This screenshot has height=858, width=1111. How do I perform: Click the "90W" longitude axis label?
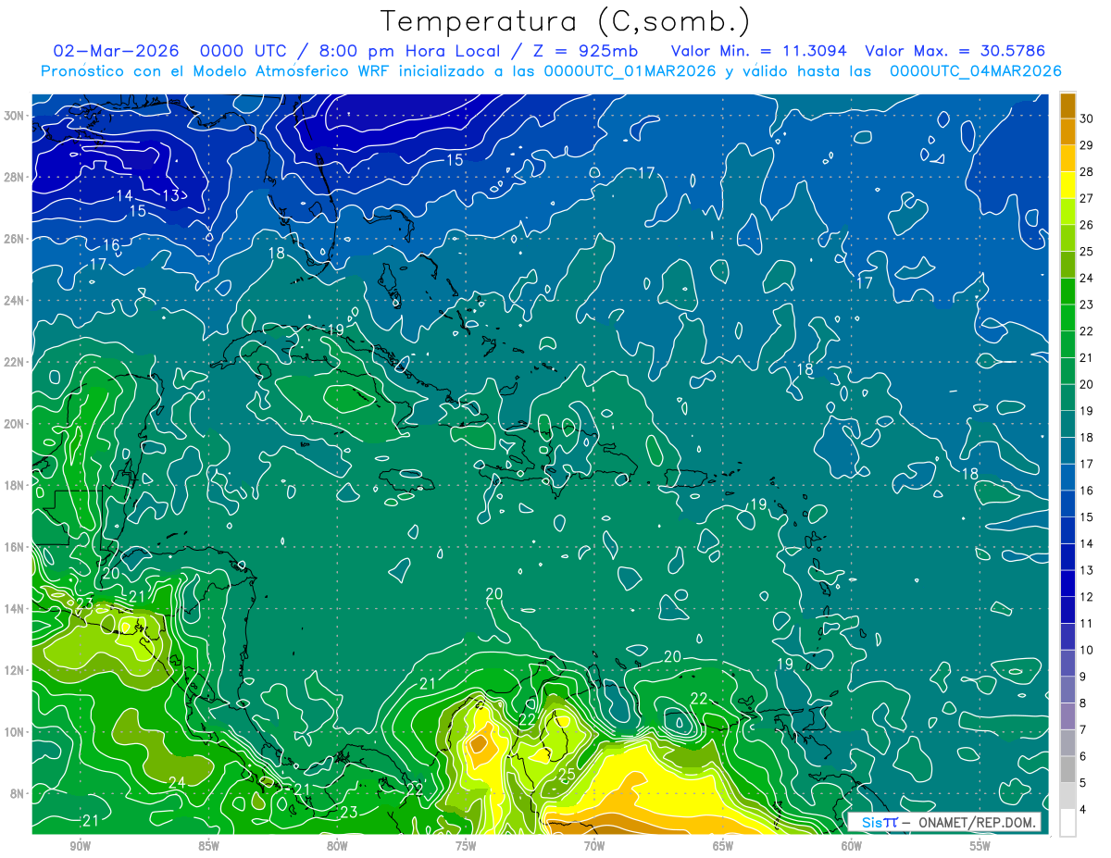pos(81,846)
